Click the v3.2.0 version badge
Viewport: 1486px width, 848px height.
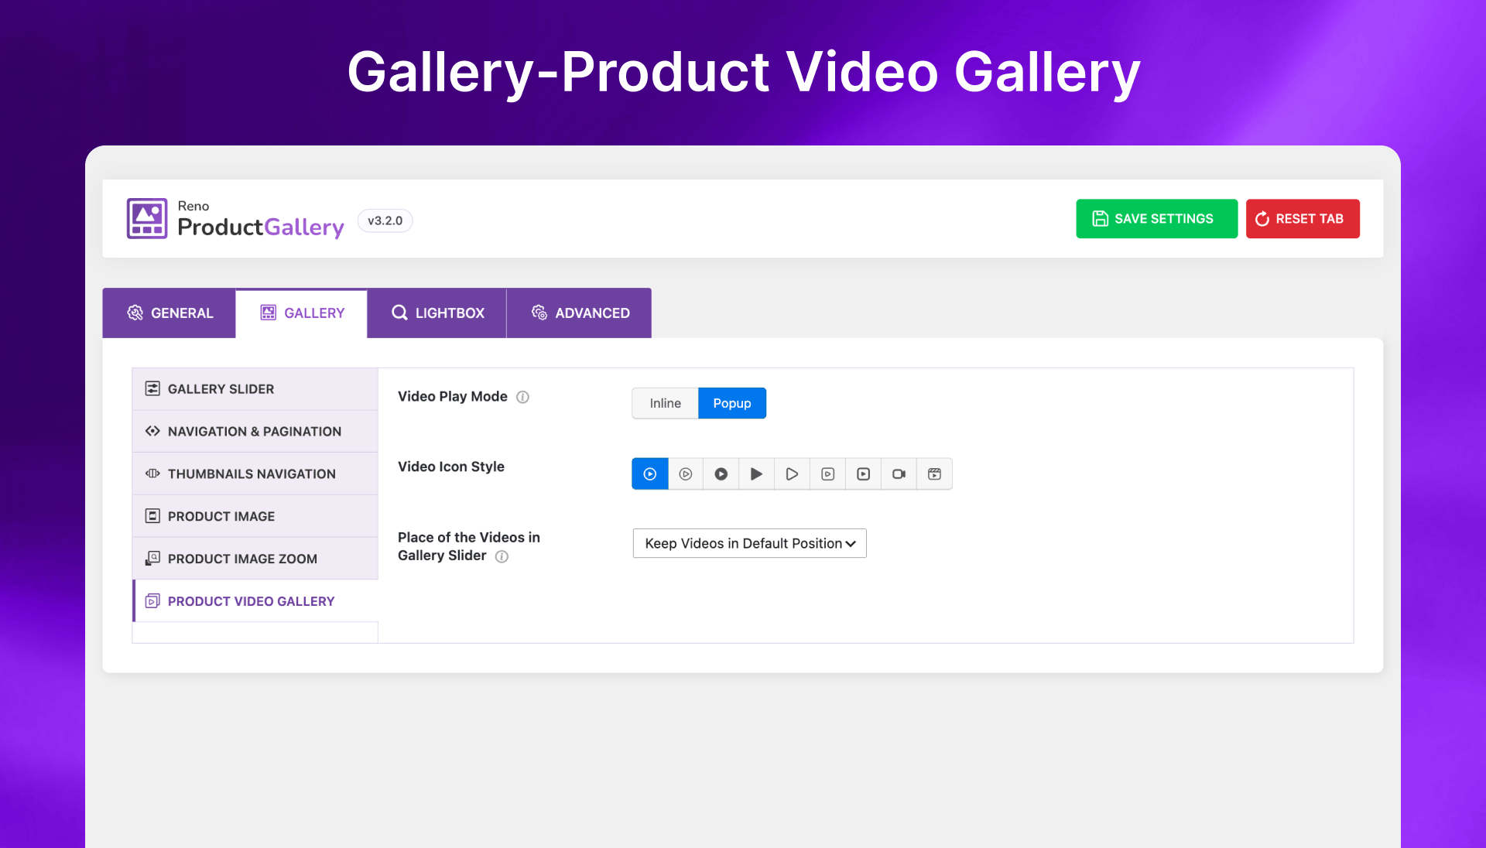point(385,221)
